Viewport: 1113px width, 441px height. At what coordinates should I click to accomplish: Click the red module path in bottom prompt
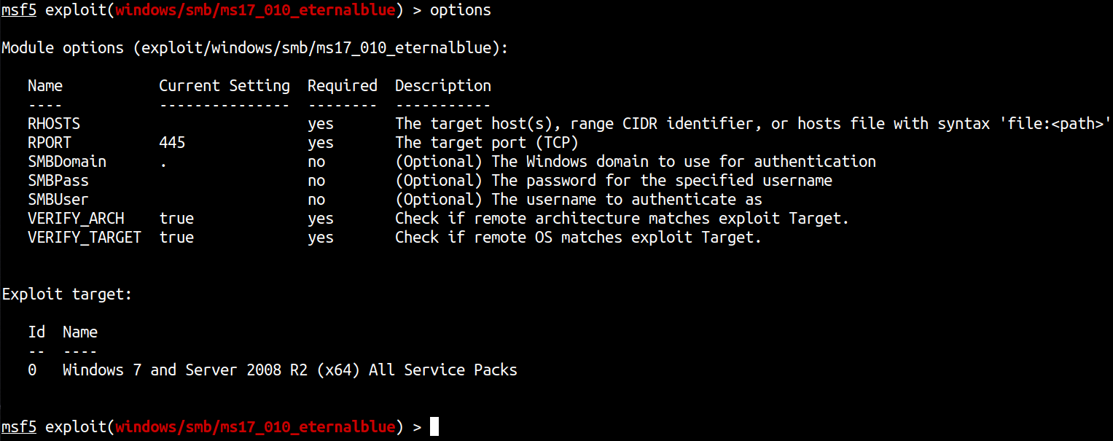(x=255, y=426)
